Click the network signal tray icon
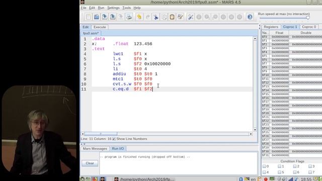Viewport: 322px width, 181px height. click(x=291, y=179)
